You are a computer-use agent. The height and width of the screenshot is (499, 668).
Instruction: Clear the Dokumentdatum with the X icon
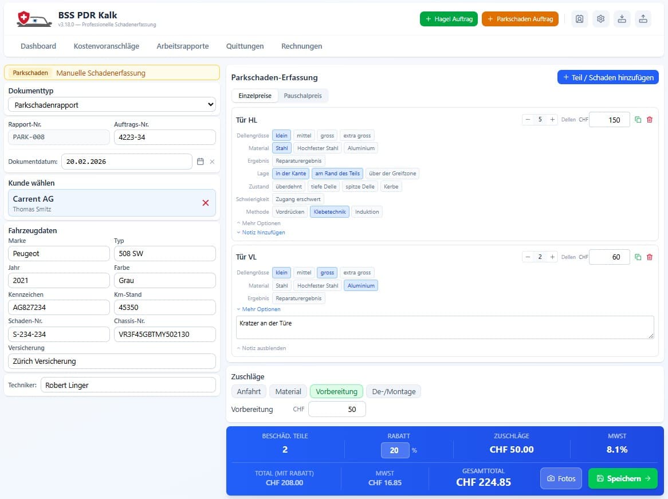[212, 162]
